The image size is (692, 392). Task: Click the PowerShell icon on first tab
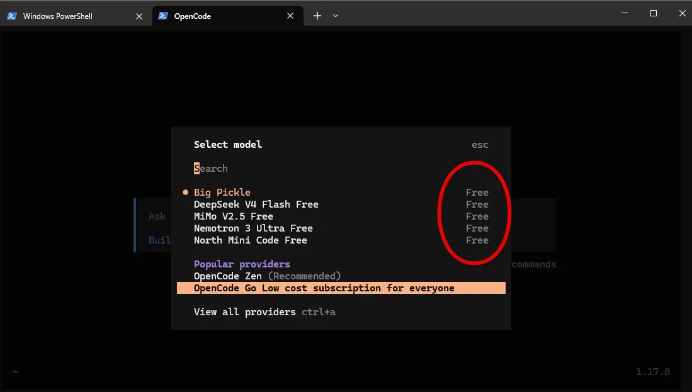(12, 16)
